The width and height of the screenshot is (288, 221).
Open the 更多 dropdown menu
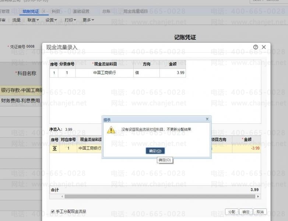coord(88,20)
